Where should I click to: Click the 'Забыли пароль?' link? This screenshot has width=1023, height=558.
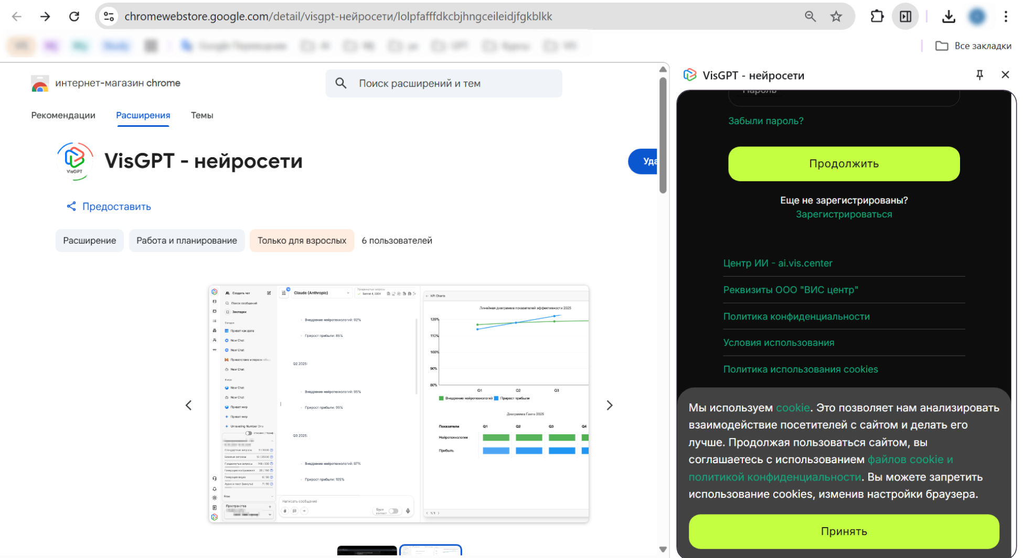pos(765,121)
